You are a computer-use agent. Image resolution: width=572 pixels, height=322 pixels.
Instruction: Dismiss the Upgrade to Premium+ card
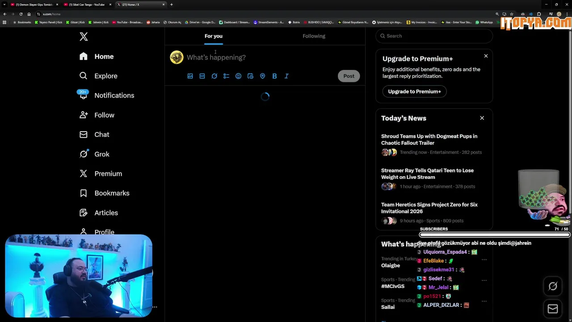486,56
